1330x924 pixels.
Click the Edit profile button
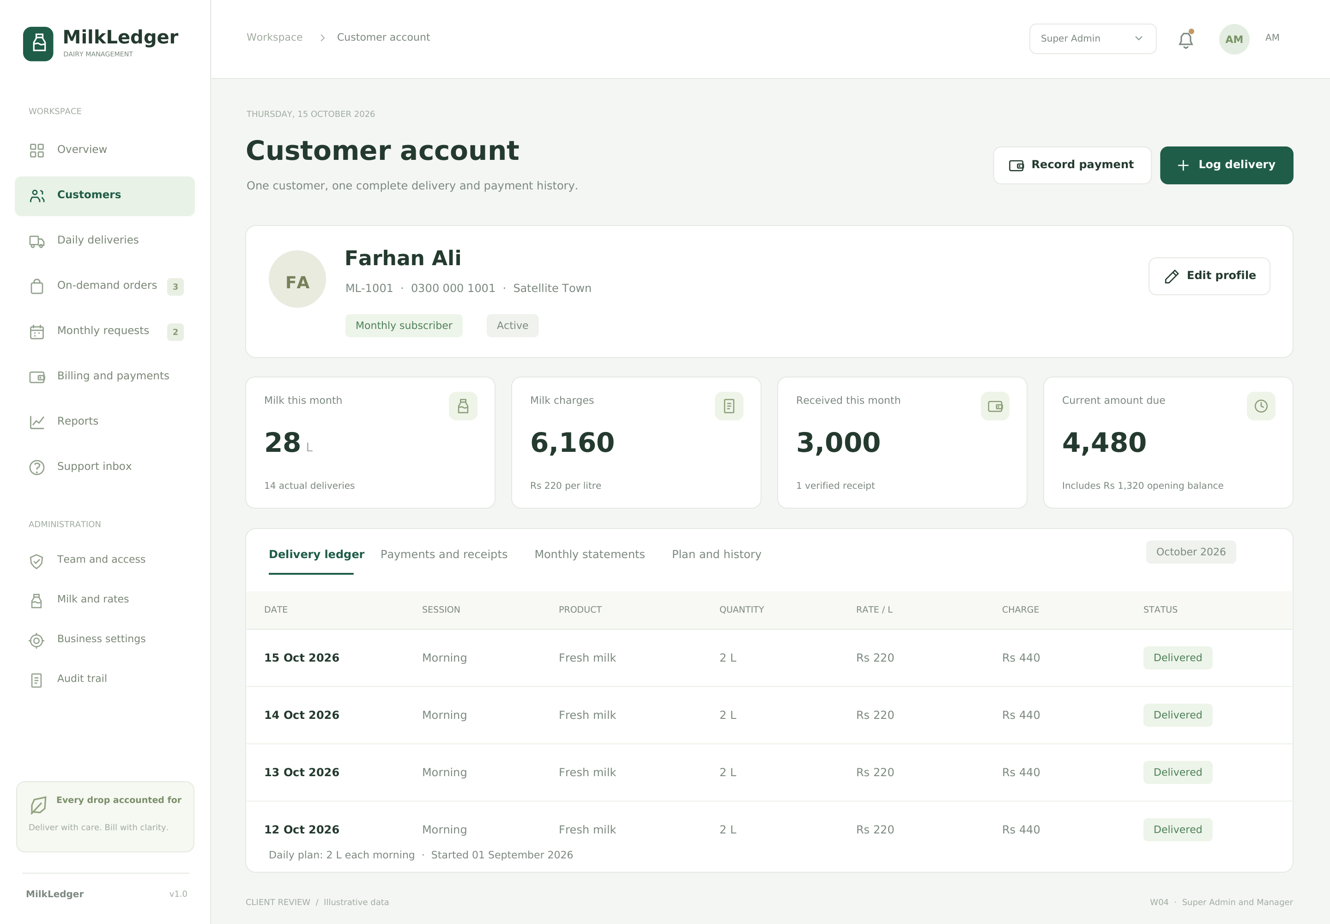coord(1209,276)
